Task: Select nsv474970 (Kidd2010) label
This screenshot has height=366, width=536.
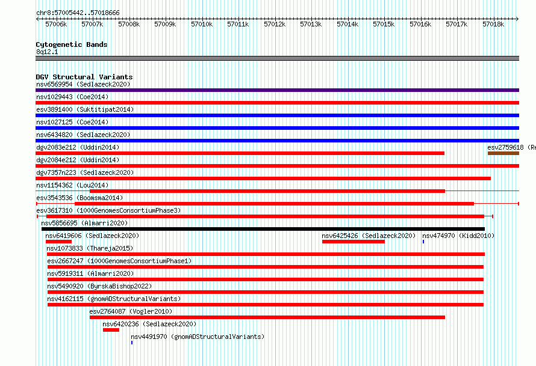Action: (x=458, y=236)
